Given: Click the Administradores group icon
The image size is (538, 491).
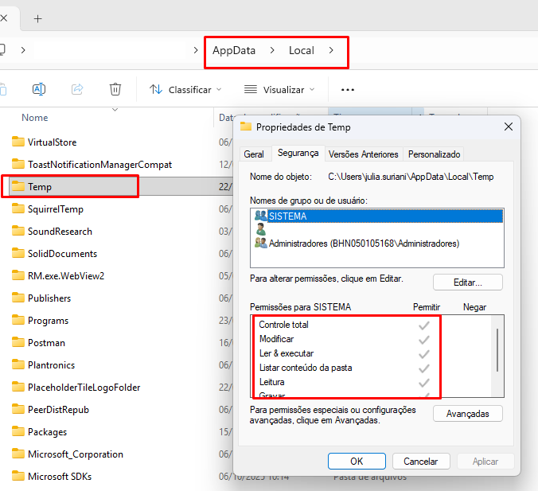Looking at the screenshot, I should tap(261, 243).
